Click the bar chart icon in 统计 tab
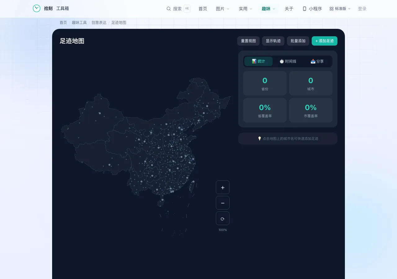Screen dimensions: 397x279 click(254, 61)
